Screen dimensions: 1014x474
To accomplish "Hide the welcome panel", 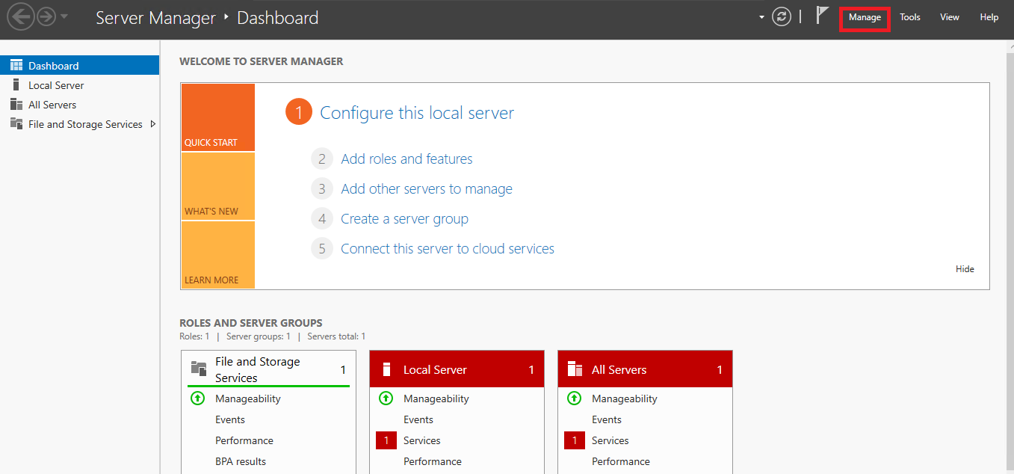I will pos(965,268).
